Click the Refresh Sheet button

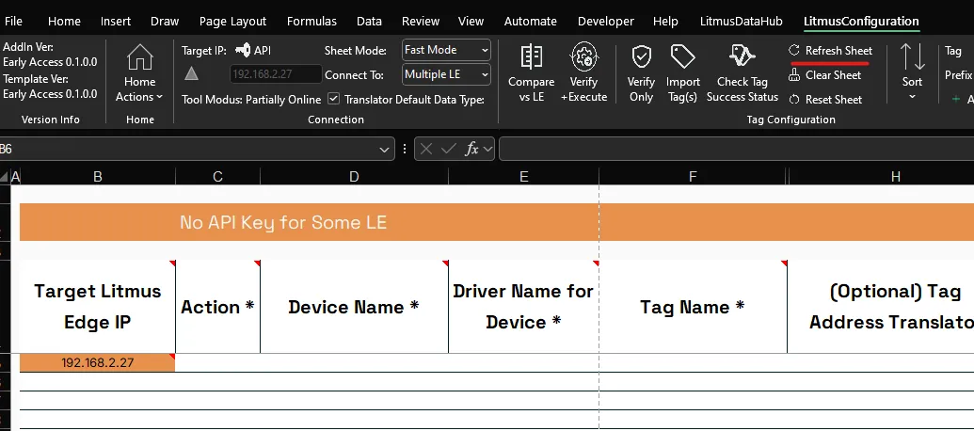coord(831,50)
